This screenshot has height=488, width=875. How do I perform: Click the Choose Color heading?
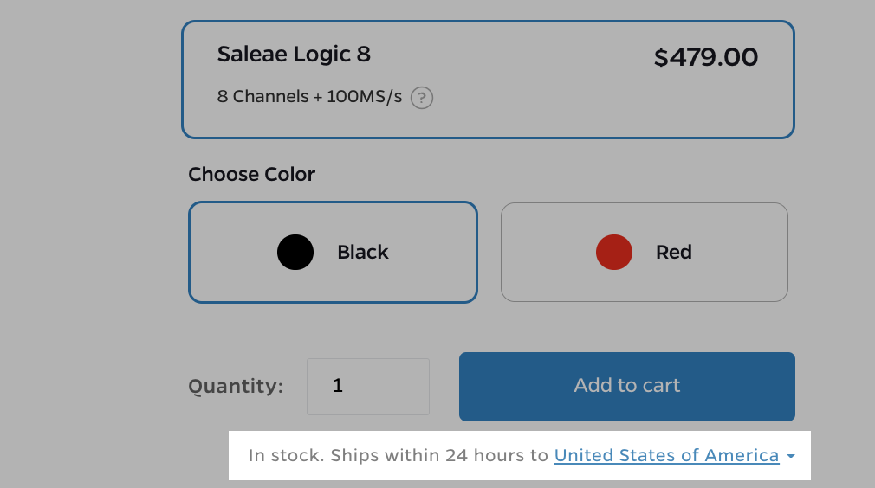tap(251, 174)
